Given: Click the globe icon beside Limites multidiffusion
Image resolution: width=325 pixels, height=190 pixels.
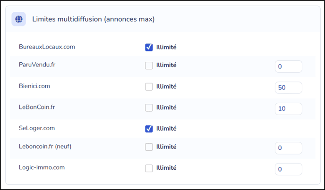Looking at the screenshot, I should 18,19.
